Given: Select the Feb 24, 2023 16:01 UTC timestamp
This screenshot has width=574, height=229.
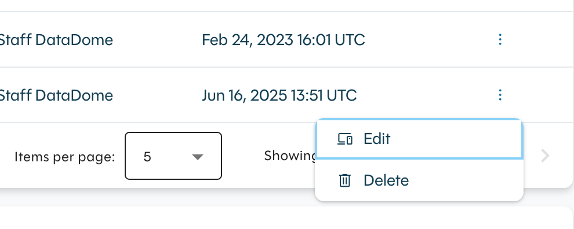Looking at the screenshot, I should pyautogui.click(x=284, y=40).
